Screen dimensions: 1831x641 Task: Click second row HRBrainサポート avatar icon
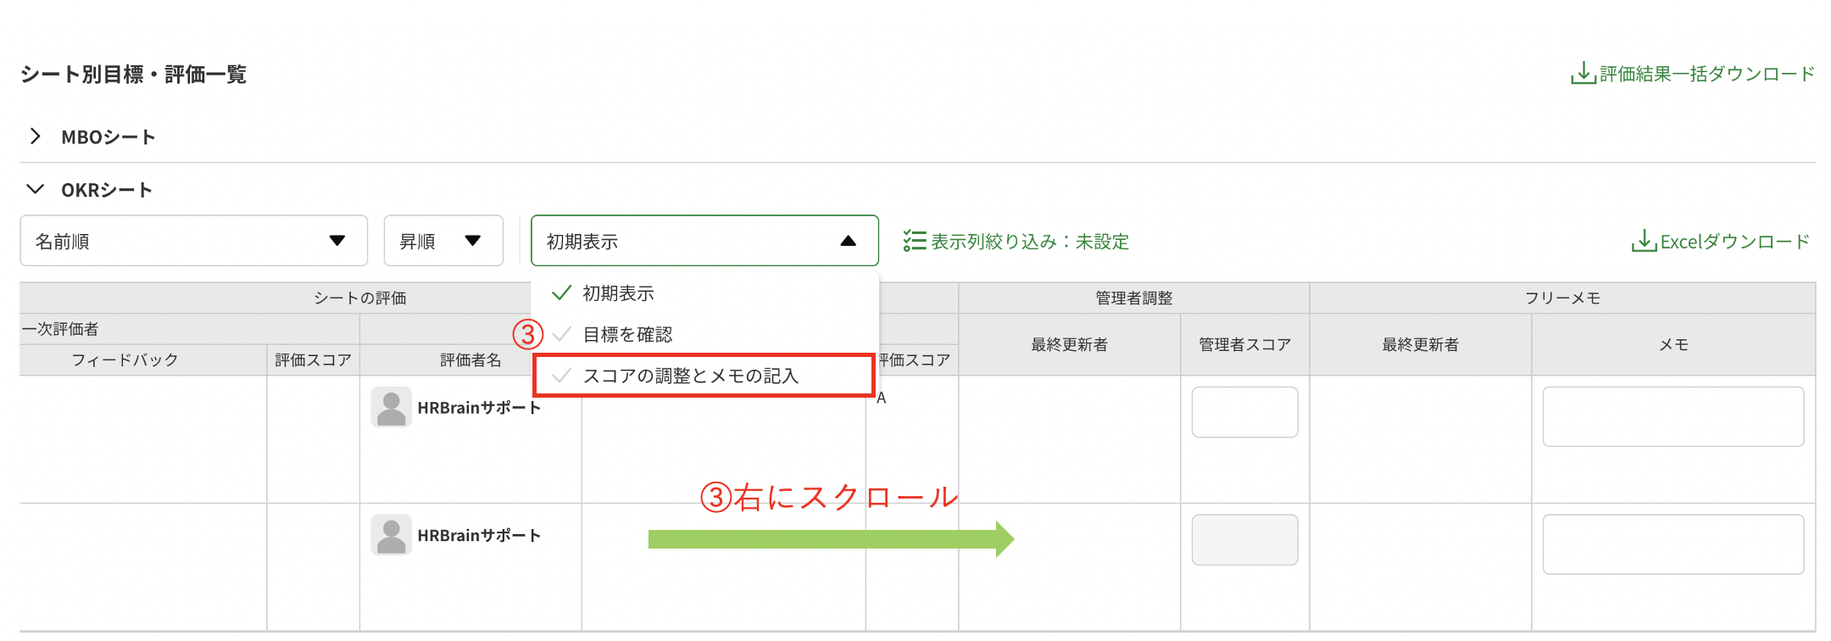[391, 535]
